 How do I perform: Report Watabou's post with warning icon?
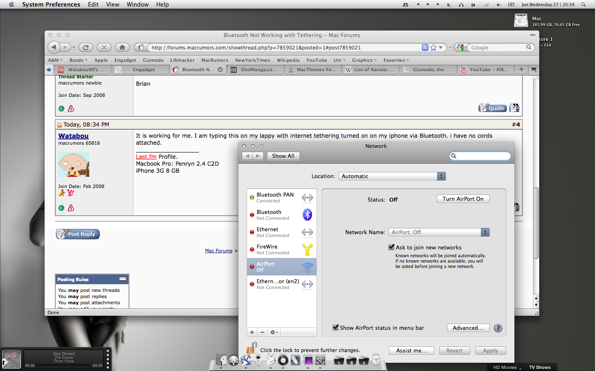coord(71,208)
